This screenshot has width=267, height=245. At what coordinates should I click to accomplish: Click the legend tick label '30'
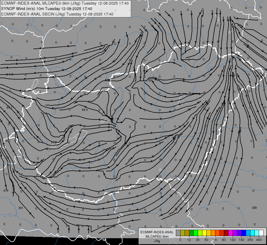coord(198,240)
